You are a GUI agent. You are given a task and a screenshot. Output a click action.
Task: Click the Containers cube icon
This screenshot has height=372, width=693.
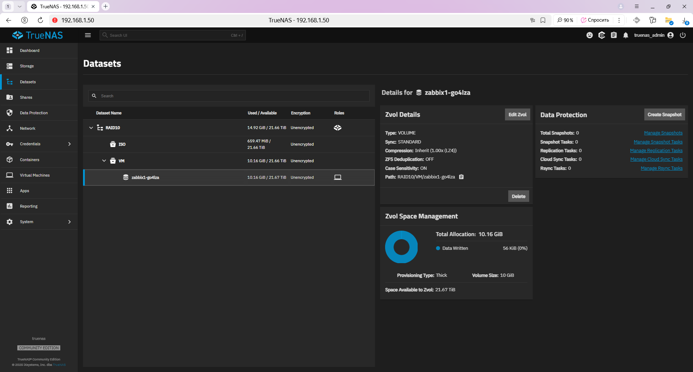[10, 160]
